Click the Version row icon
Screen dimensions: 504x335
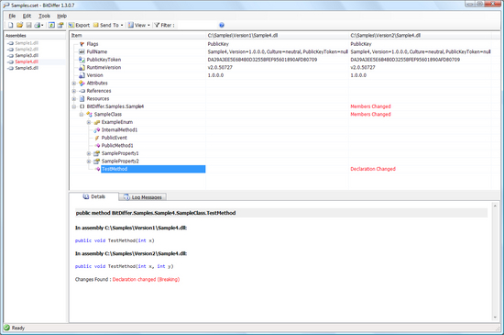82,75
